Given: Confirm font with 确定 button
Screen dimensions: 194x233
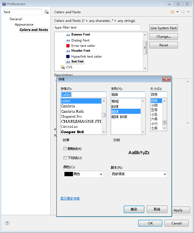Looking at the screenshot, I should pos(134,209).
